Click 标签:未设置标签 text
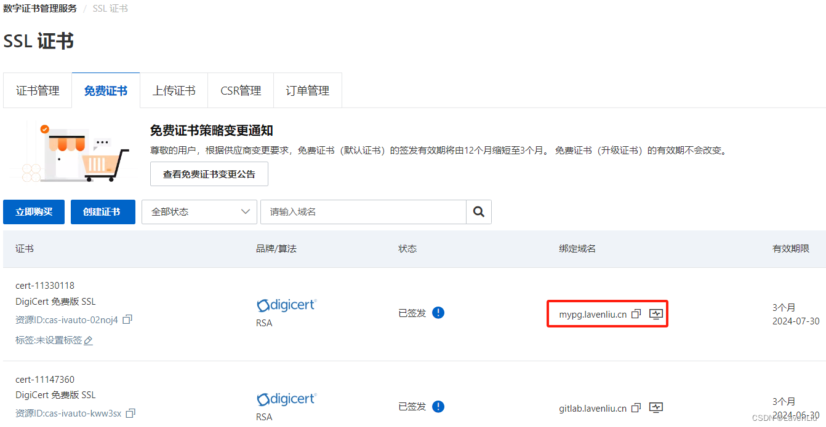The image size is (826, 427). (49, 340)
